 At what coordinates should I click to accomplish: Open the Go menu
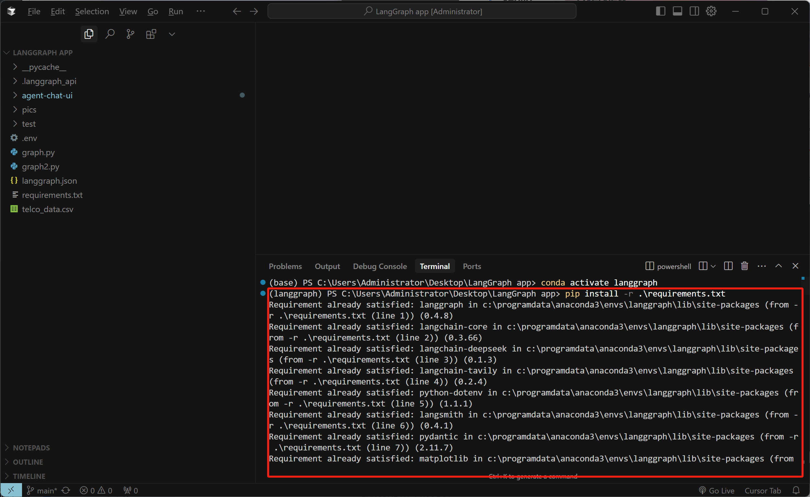pyautogui.click(x=153, y=12)
